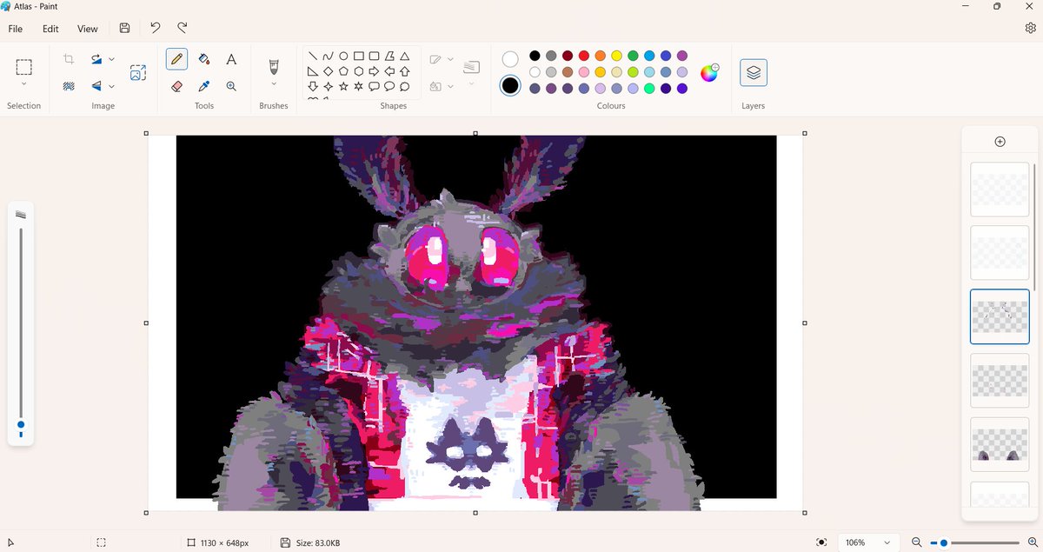Viewport: 1043px width, 552px height.
Task: Choose the Right arrow shape
Action: [x=374, y=71]
